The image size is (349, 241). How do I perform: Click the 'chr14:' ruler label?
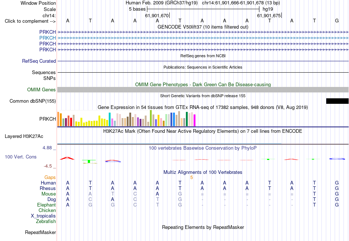49,15
